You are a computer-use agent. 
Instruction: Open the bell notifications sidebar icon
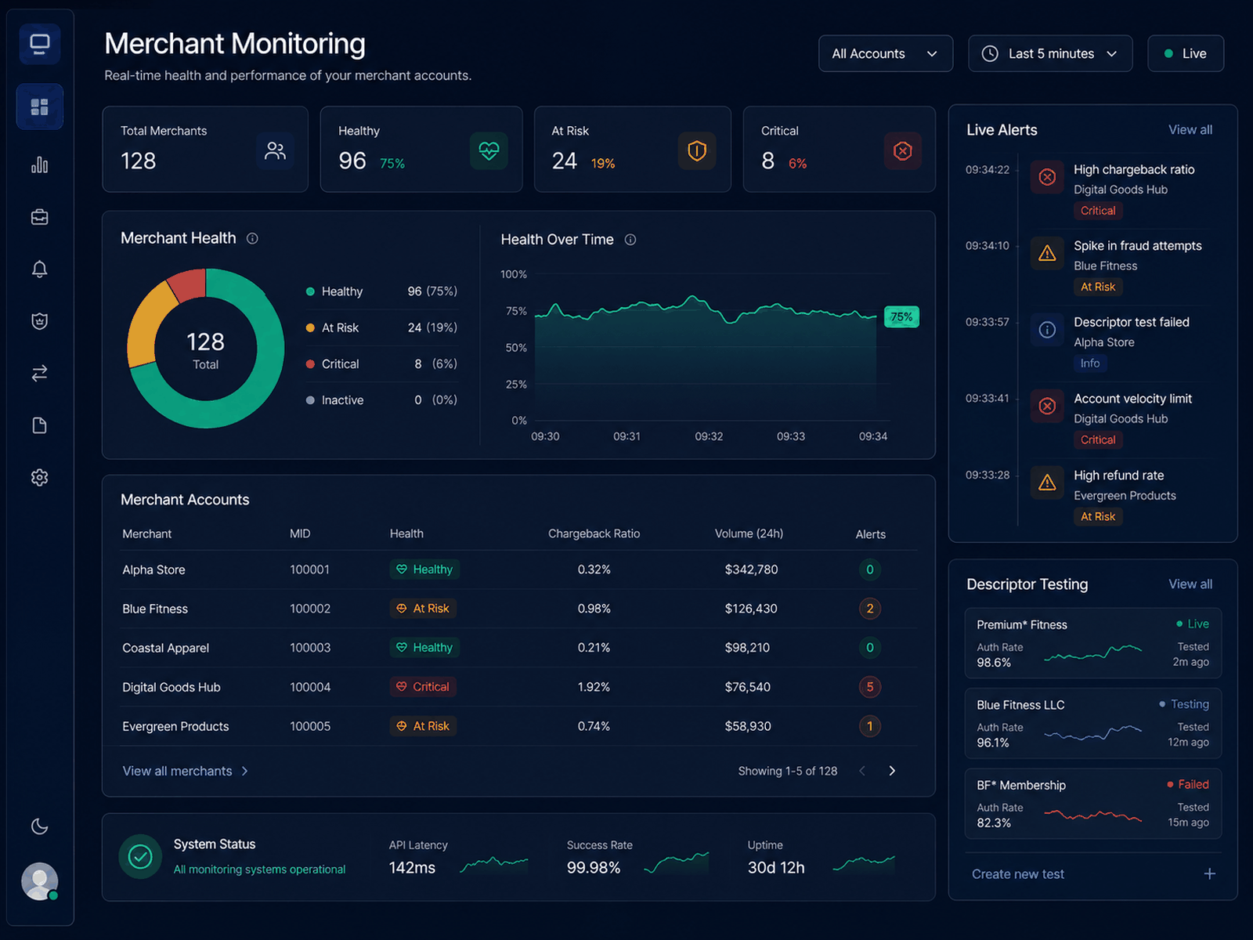pyautogui.click(x=40, y=269)
